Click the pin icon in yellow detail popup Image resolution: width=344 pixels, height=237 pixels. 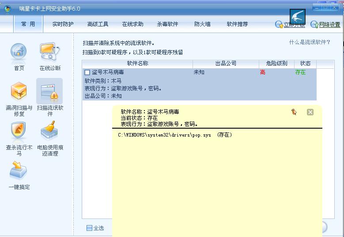click(x=294, y=112)
